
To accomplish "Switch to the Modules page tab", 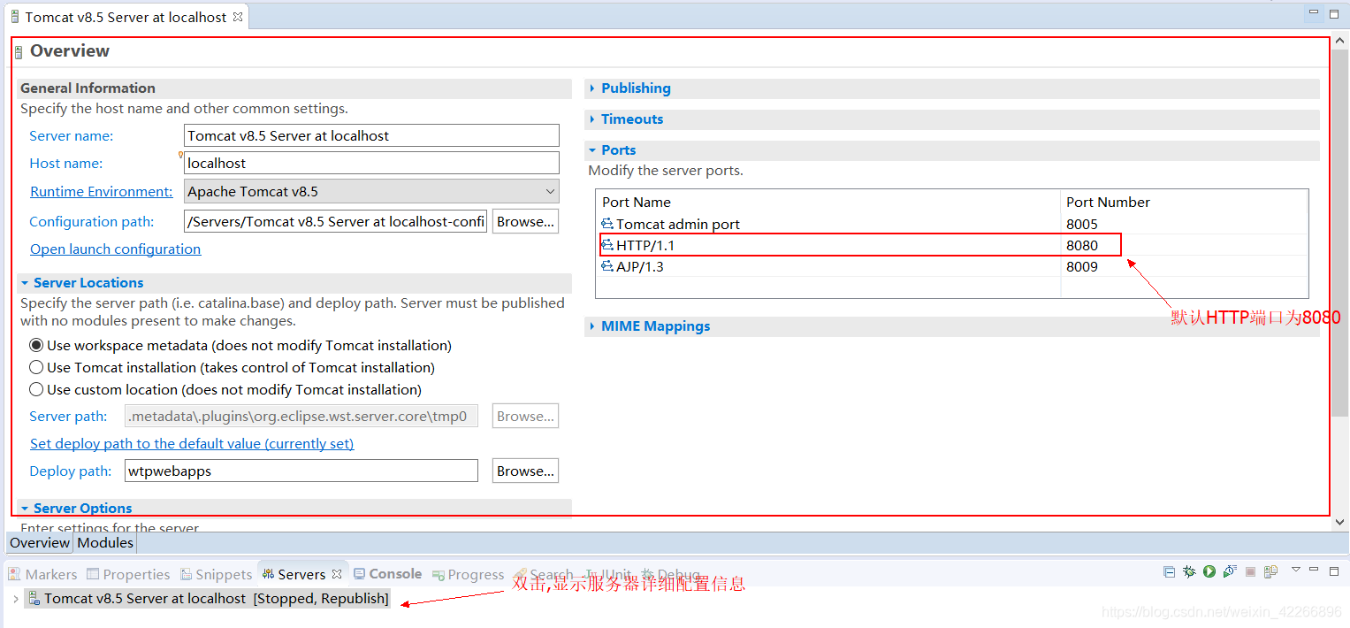I will [105, 543].
